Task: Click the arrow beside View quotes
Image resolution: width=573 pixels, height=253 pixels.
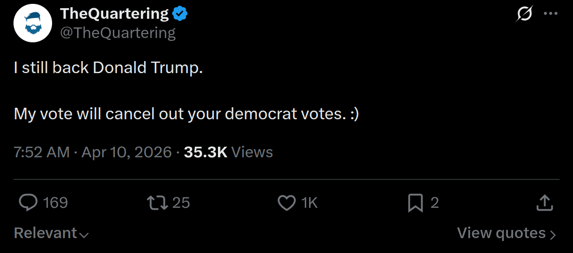Action: pos(553,234)
